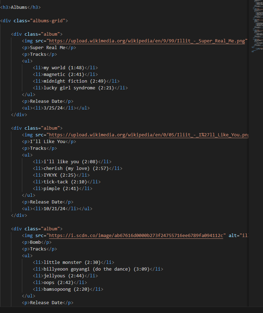Open the i.scdn.co Bomb image URL

[x=136, y=236]
